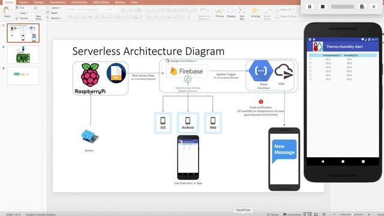
Task: Open the Layout dropdown
Action: click(x=54, y=8)
